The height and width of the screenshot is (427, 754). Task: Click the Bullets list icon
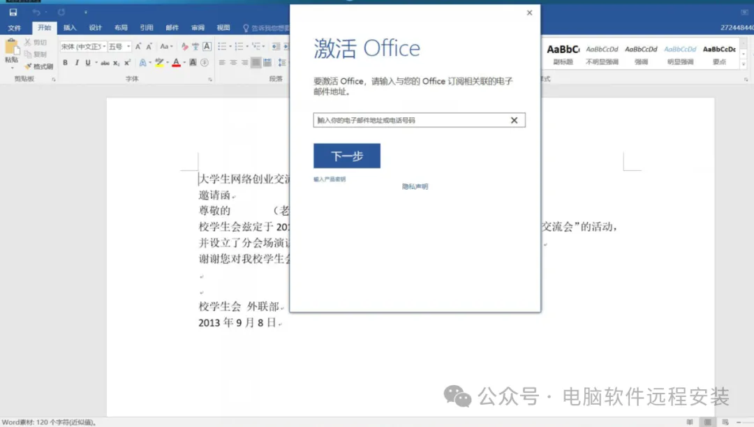(x=222, y=47)
